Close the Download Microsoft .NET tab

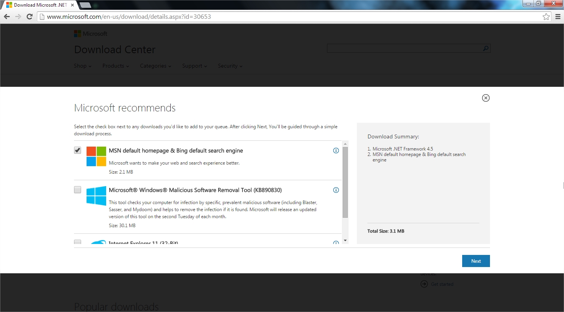[x=72, y=5]
